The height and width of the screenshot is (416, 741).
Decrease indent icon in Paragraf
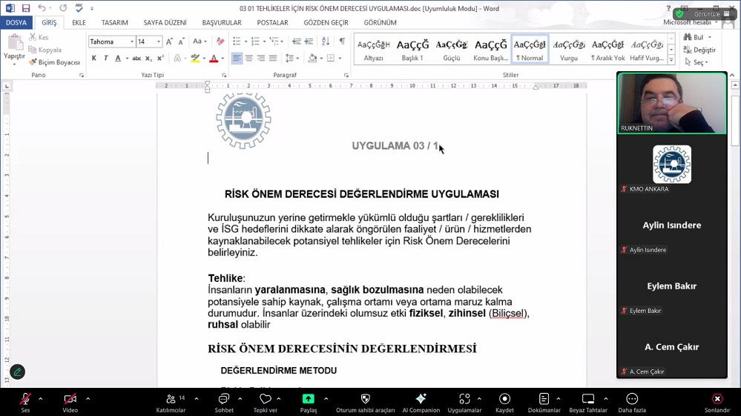coord(296,42)
